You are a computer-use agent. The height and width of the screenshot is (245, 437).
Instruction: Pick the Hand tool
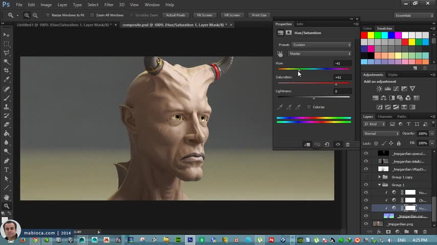[7, 197]
